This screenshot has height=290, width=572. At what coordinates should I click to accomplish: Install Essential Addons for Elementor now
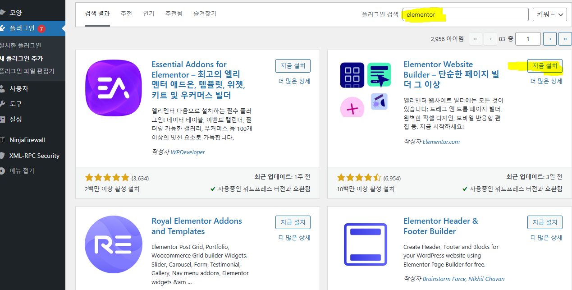[x=293, y=66]
